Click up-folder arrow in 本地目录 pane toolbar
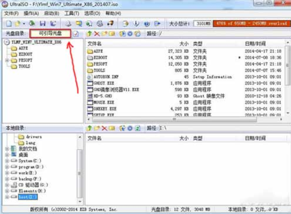Screen dimensions: 291x214 [89, 128]
